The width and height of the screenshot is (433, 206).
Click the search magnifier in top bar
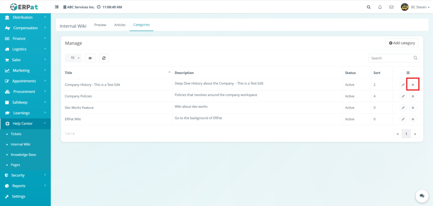(368, 7)
